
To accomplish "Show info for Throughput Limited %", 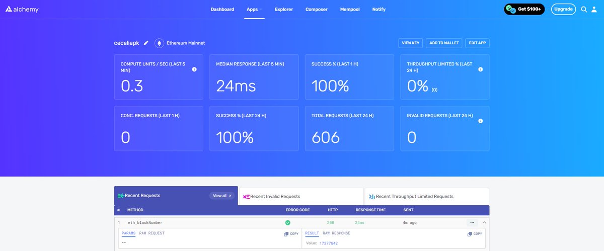I will coord(480,69).
